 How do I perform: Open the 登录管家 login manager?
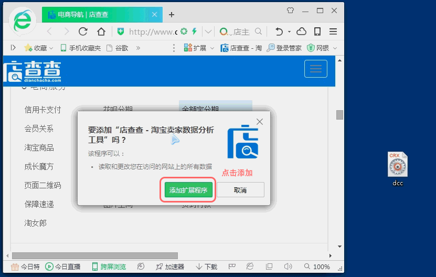284,48
